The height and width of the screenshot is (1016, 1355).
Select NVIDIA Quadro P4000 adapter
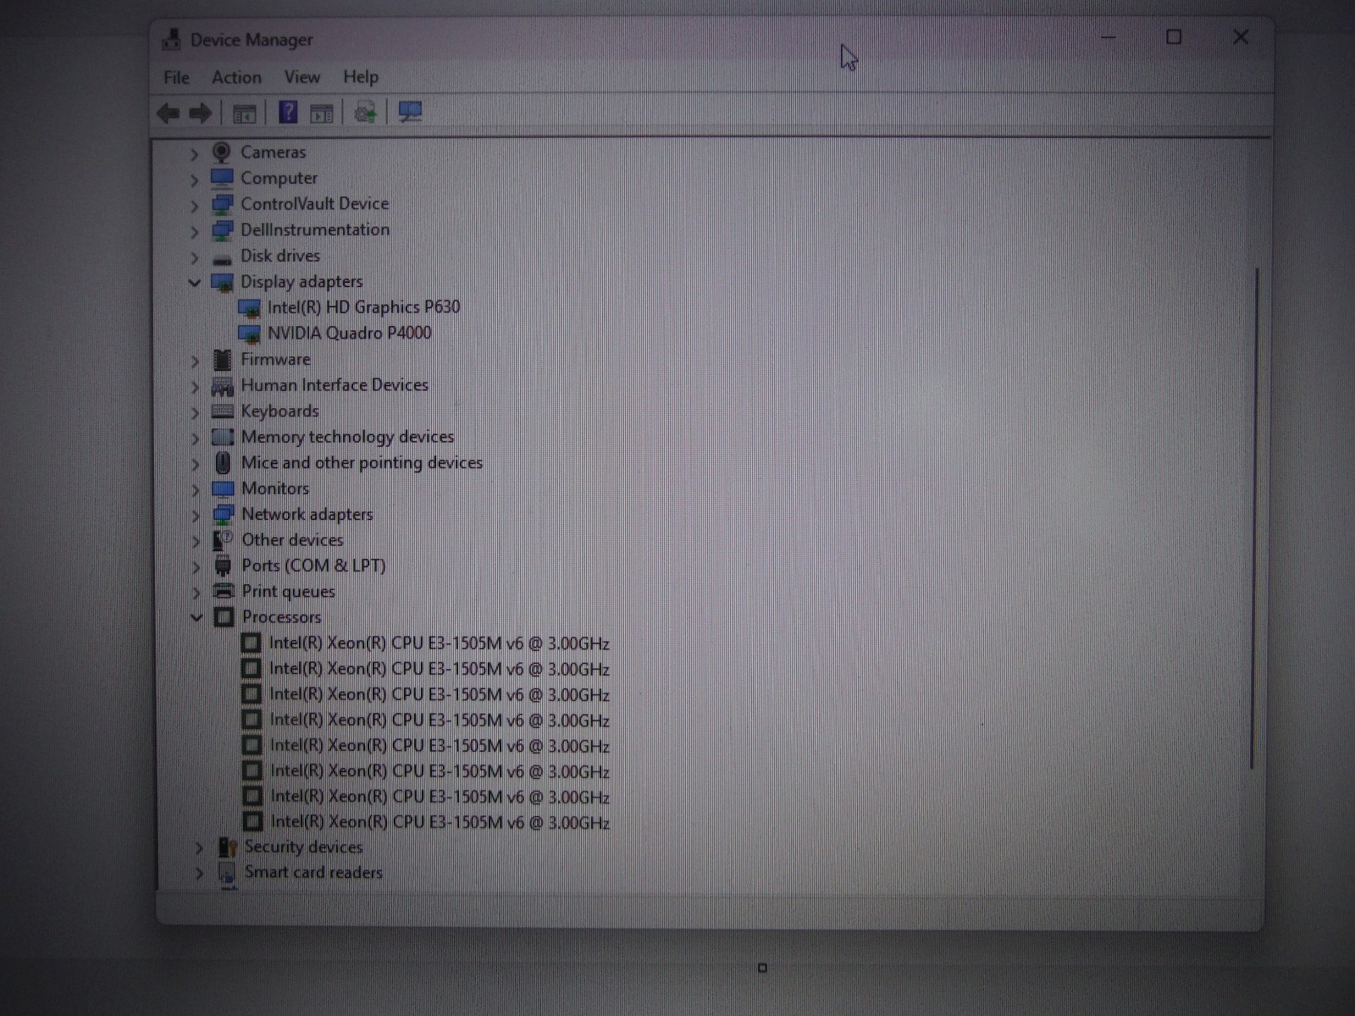(x=350, y=334)
